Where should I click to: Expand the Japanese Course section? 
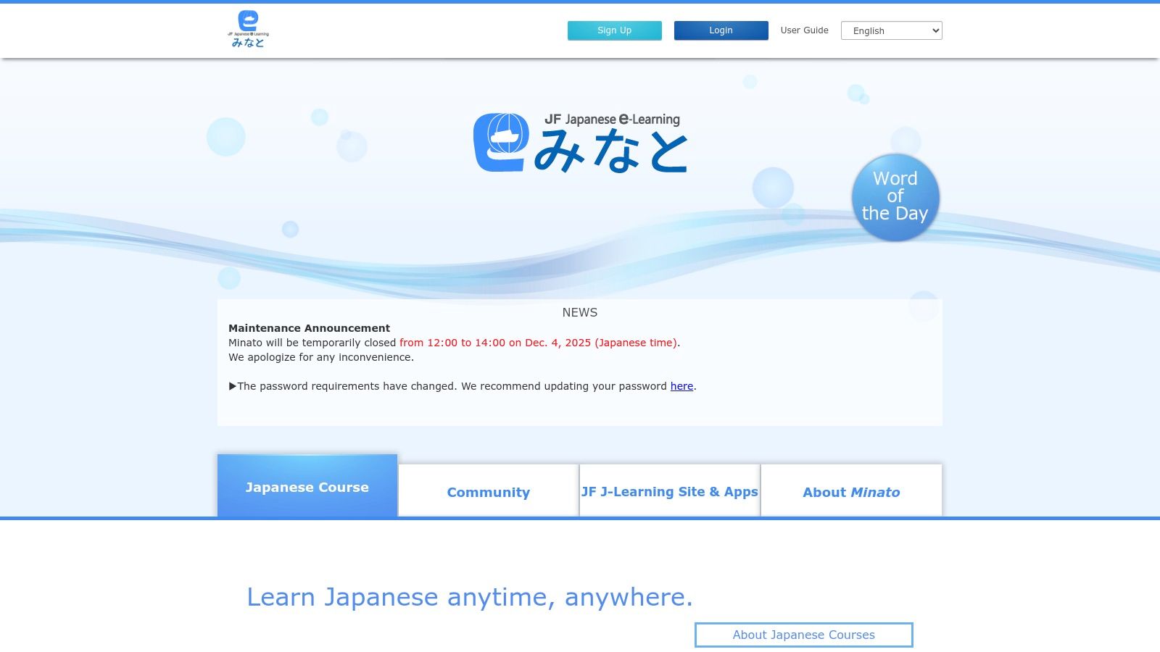[307, 487]
